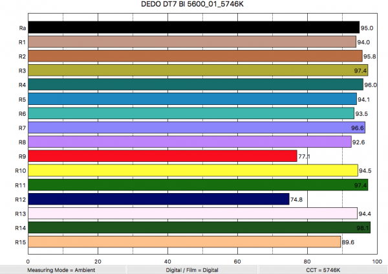Click the CCT = 5746K status field
This screenshot has width=388, height=274.
click(x=321, y=269)
